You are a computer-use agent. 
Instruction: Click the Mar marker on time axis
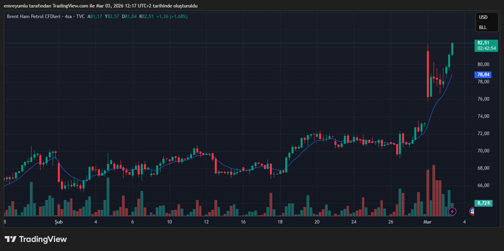click(427, 222)
